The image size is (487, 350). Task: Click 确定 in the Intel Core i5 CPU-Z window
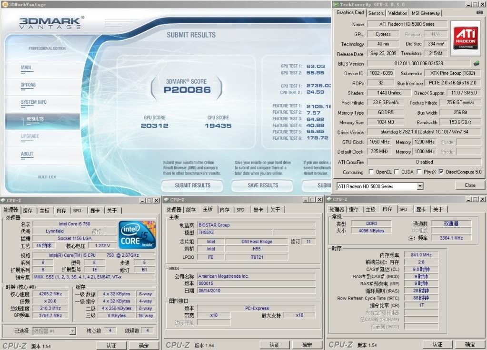[144, 345]
